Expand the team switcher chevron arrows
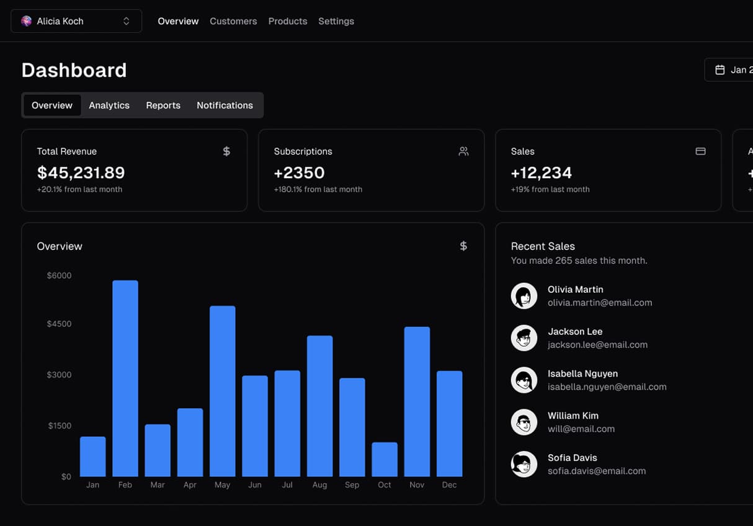753x526 pixels. [x=127, y=21]
